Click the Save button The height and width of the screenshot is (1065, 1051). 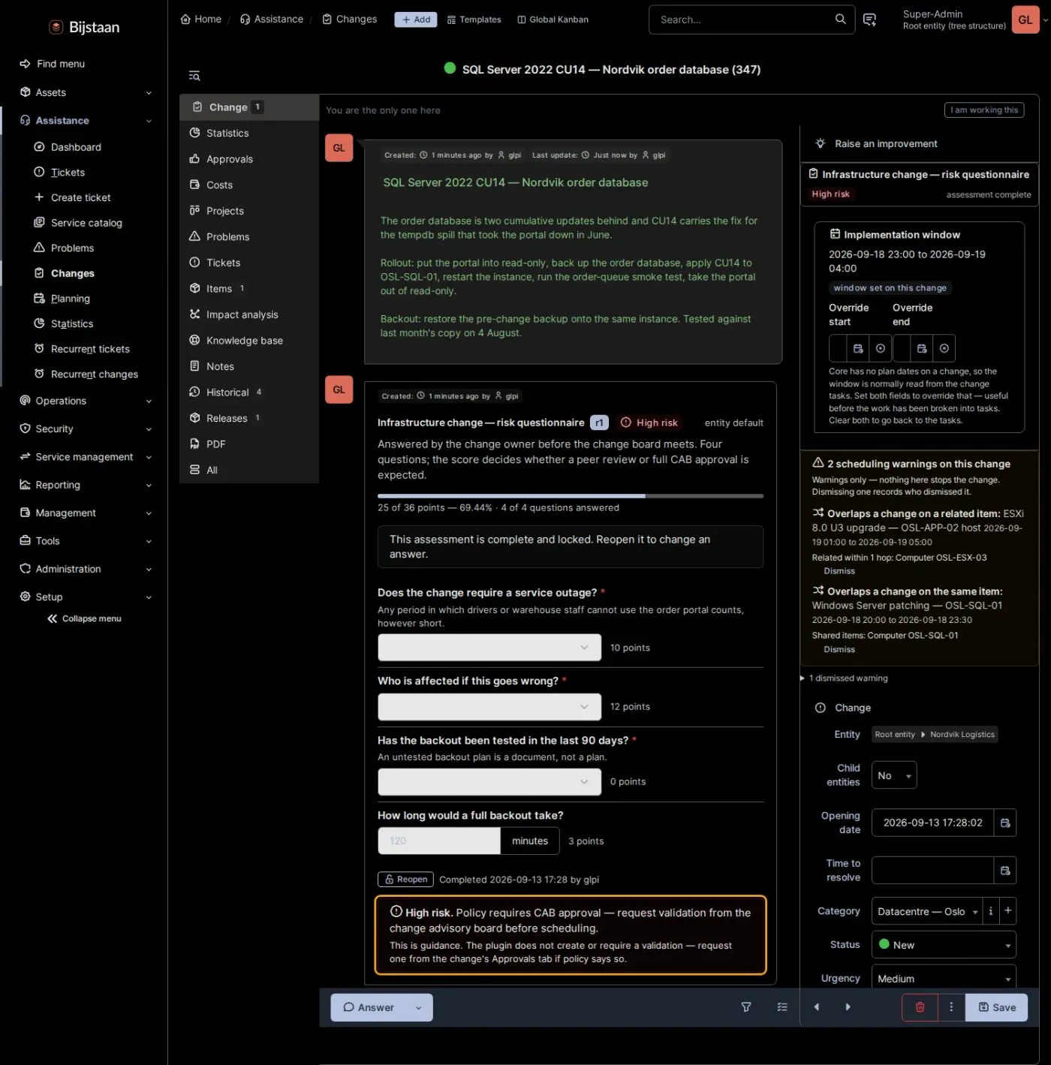coord(997,1007)
